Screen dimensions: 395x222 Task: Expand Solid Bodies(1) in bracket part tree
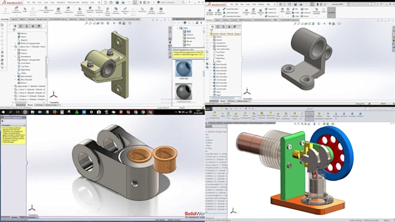[x=211, y=46]
